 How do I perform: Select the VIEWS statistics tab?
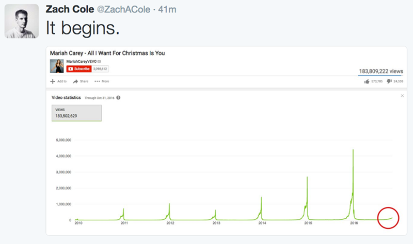pos(76,113)
